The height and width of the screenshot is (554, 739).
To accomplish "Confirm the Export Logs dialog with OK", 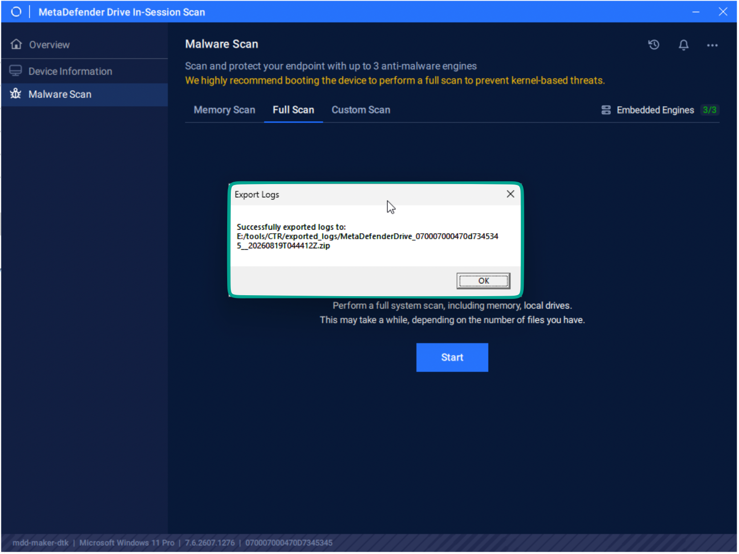I will tap(484, 281).
